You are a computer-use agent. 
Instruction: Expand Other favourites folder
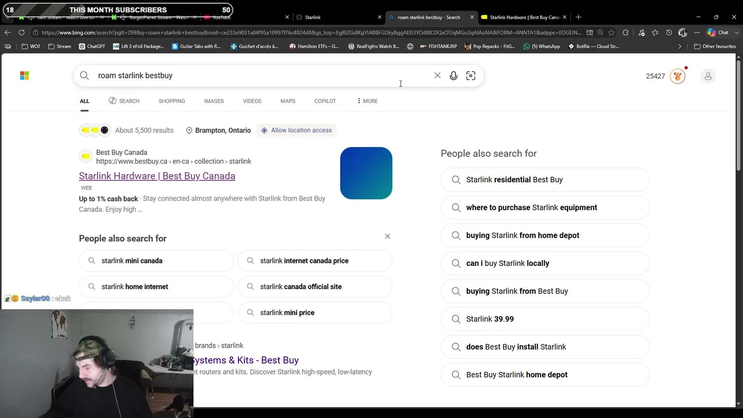tap(715, 46)
